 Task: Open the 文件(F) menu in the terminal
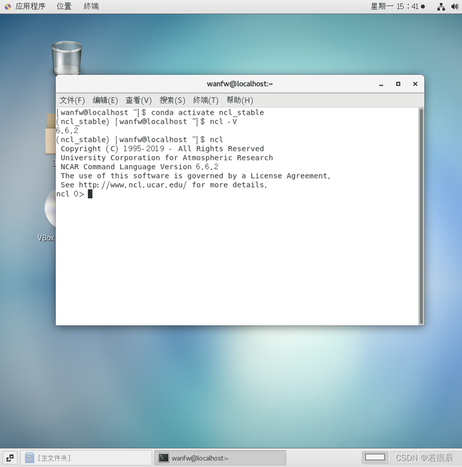[72, 100]
